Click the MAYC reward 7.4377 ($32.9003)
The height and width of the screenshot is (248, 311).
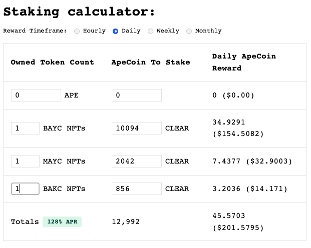pos(252,161)
